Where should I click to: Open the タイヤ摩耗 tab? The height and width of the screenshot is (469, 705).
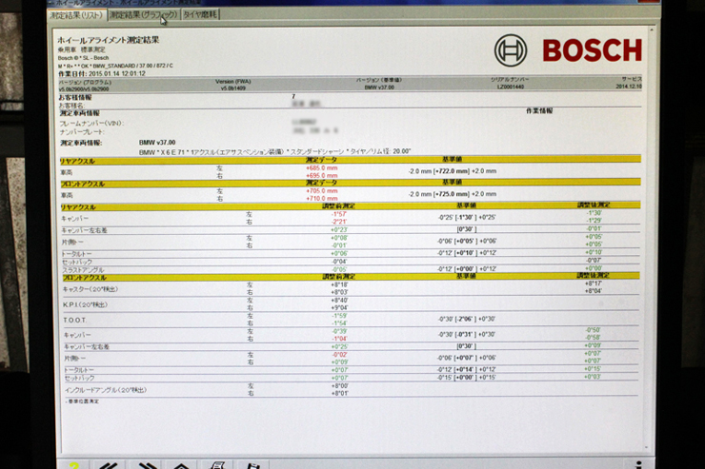(x=200, y=14)
